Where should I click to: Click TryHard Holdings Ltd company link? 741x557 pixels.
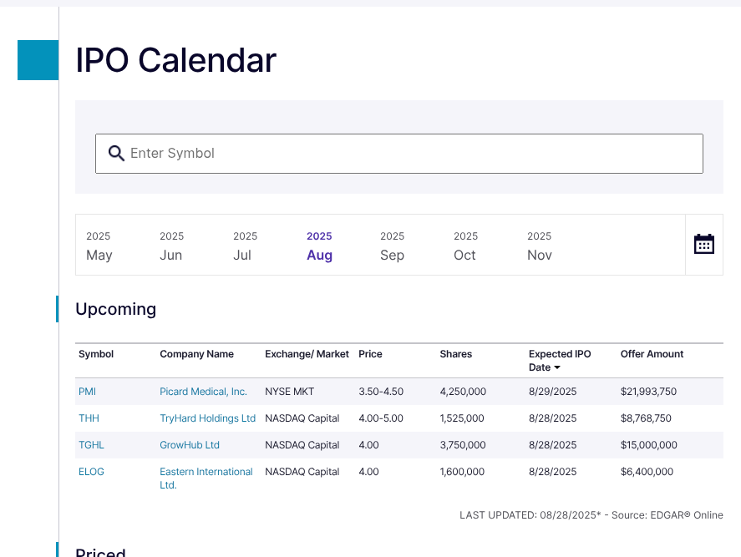(x=207, y=418)
